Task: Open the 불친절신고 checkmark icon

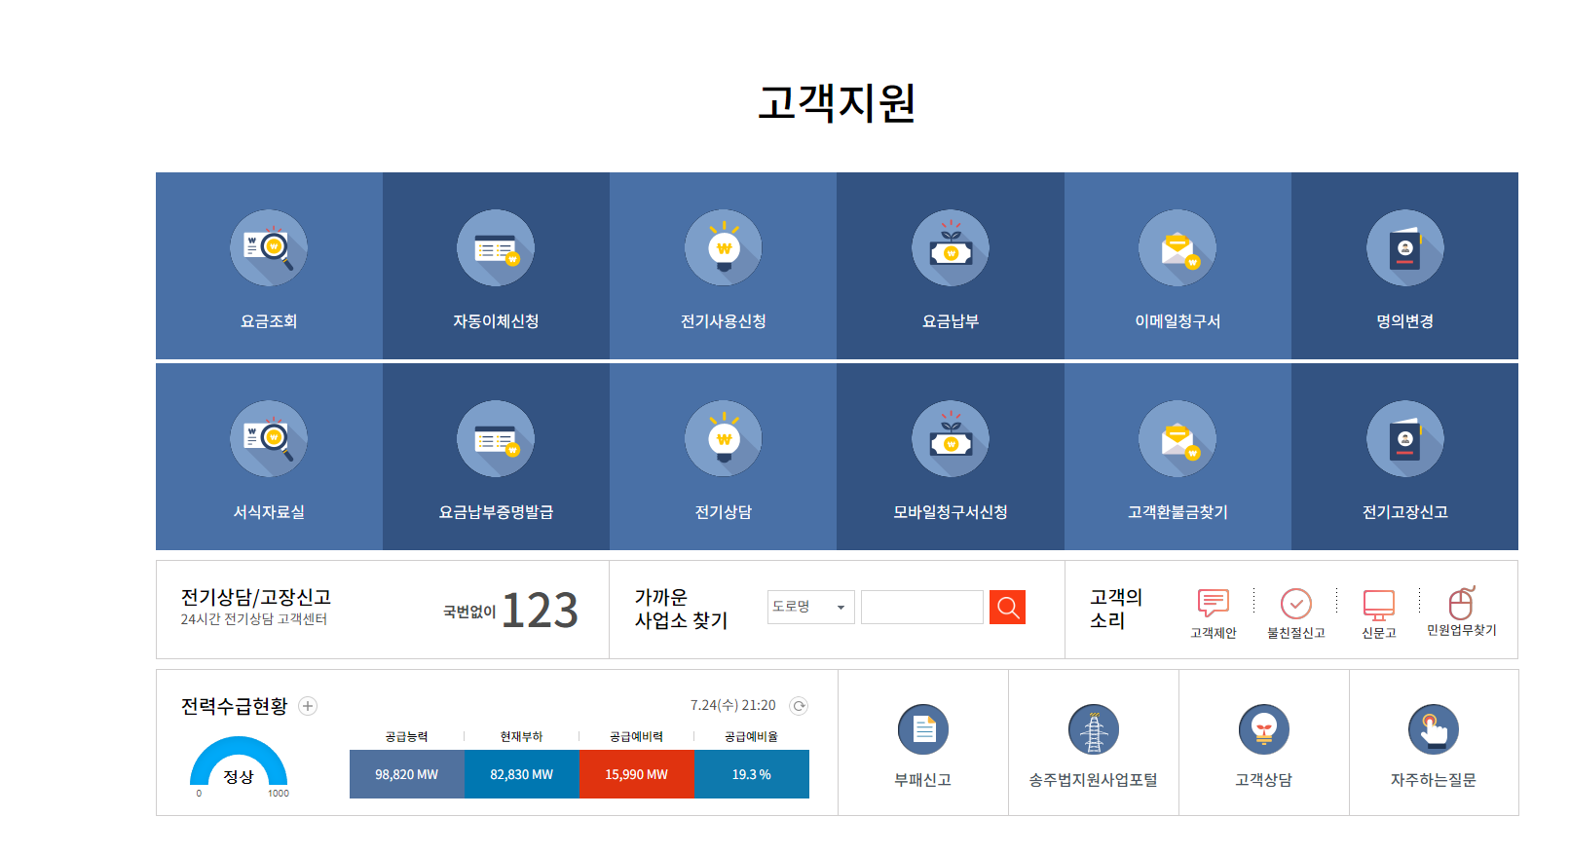Action: [x=1296, y=604]
